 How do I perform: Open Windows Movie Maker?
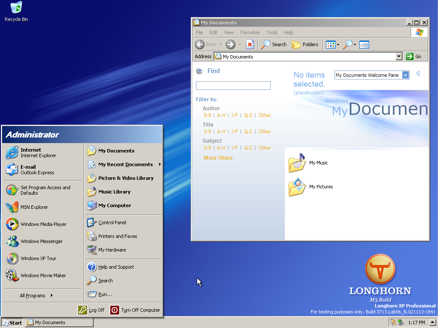(x=43, y=275)
